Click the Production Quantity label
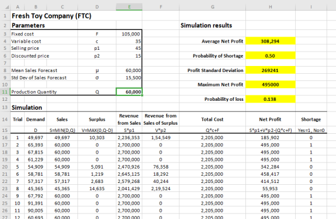The image size is (336, 219). [34, 92]
